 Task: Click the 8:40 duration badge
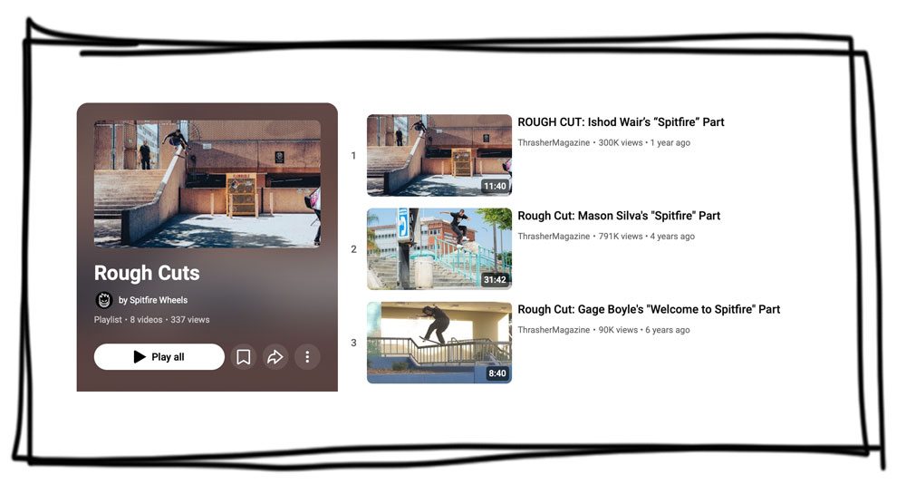click(x=497, y=373)
